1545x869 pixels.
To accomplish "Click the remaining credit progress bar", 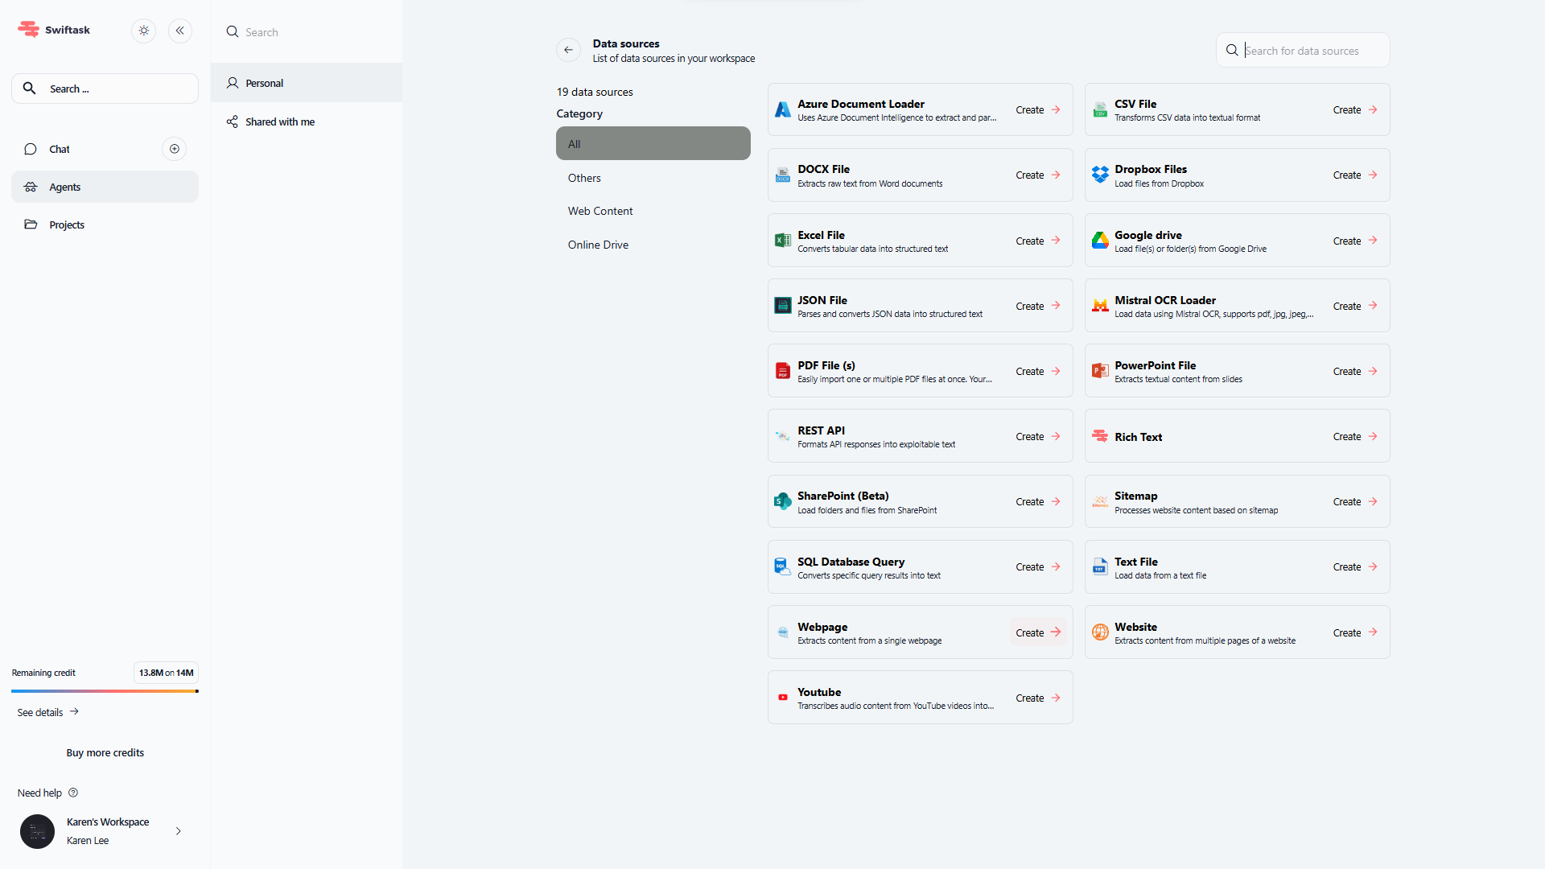I will [105, 691].
